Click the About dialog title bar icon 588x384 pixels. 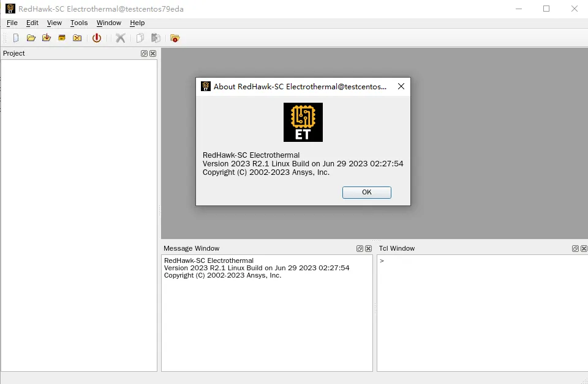pos(206,86)
